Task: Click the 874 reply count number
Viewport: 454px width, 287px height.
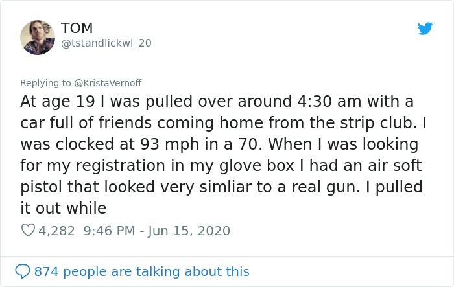Action: [x=46, y=271]
